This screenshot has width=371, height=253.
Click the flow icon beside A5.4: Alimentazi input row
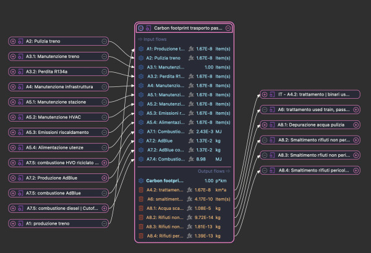click(x=141, y=122)
